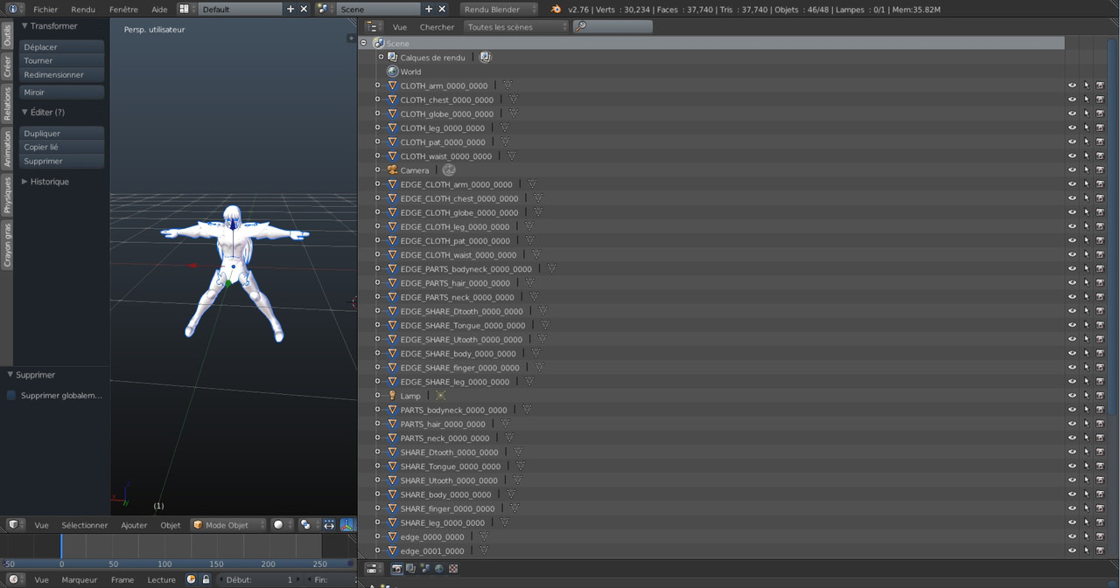Click the 3D view editor type icon
Screen dimensions: 1120x588
[15, 525]
